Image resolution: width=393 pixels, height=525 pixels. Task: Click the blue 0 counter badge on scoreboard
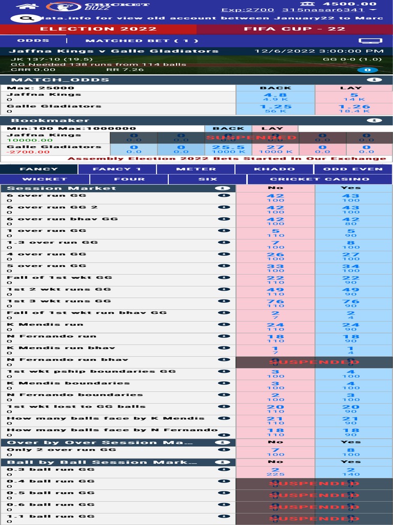[367, 70]
